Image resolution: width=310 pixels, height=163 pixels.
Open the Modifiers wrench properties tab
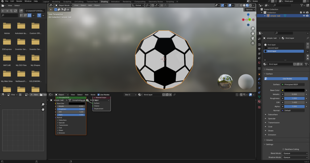coord(259,79)
